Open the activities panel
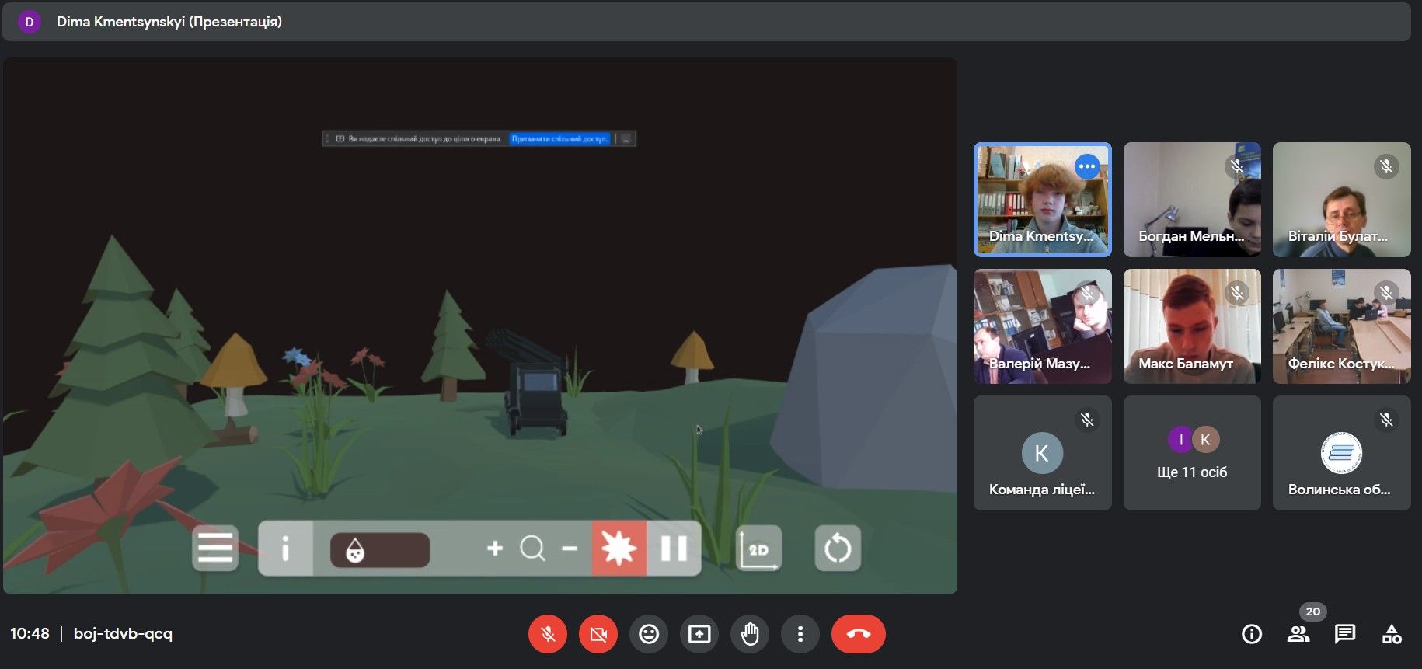Viewport: 1422px width, 669px height. [x=1392, y=634]
